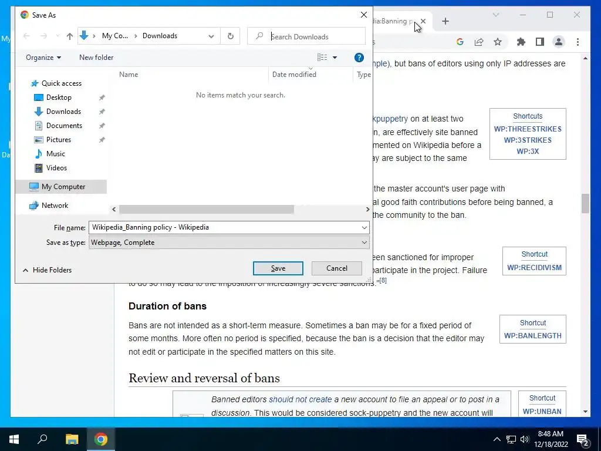Screen dimensions: 601x451
Task: Click the Google icon in address bar
Action: (x=460, y=42)
